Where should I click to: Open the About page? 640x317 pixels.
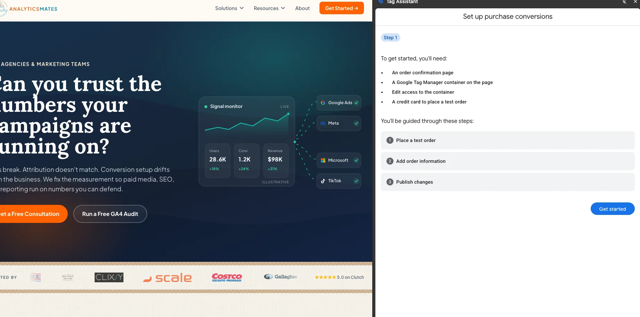302,8
